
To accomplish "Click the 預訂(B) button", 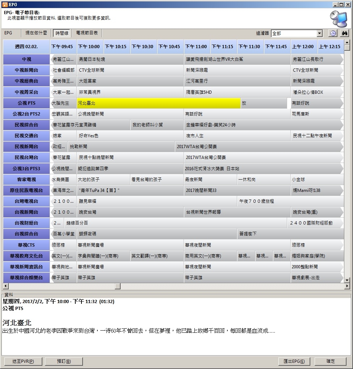I will (64, 361).
